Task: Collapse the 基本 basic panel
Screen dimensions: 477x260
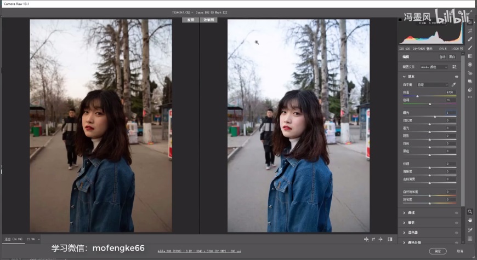Action: [x=404, y=77]
